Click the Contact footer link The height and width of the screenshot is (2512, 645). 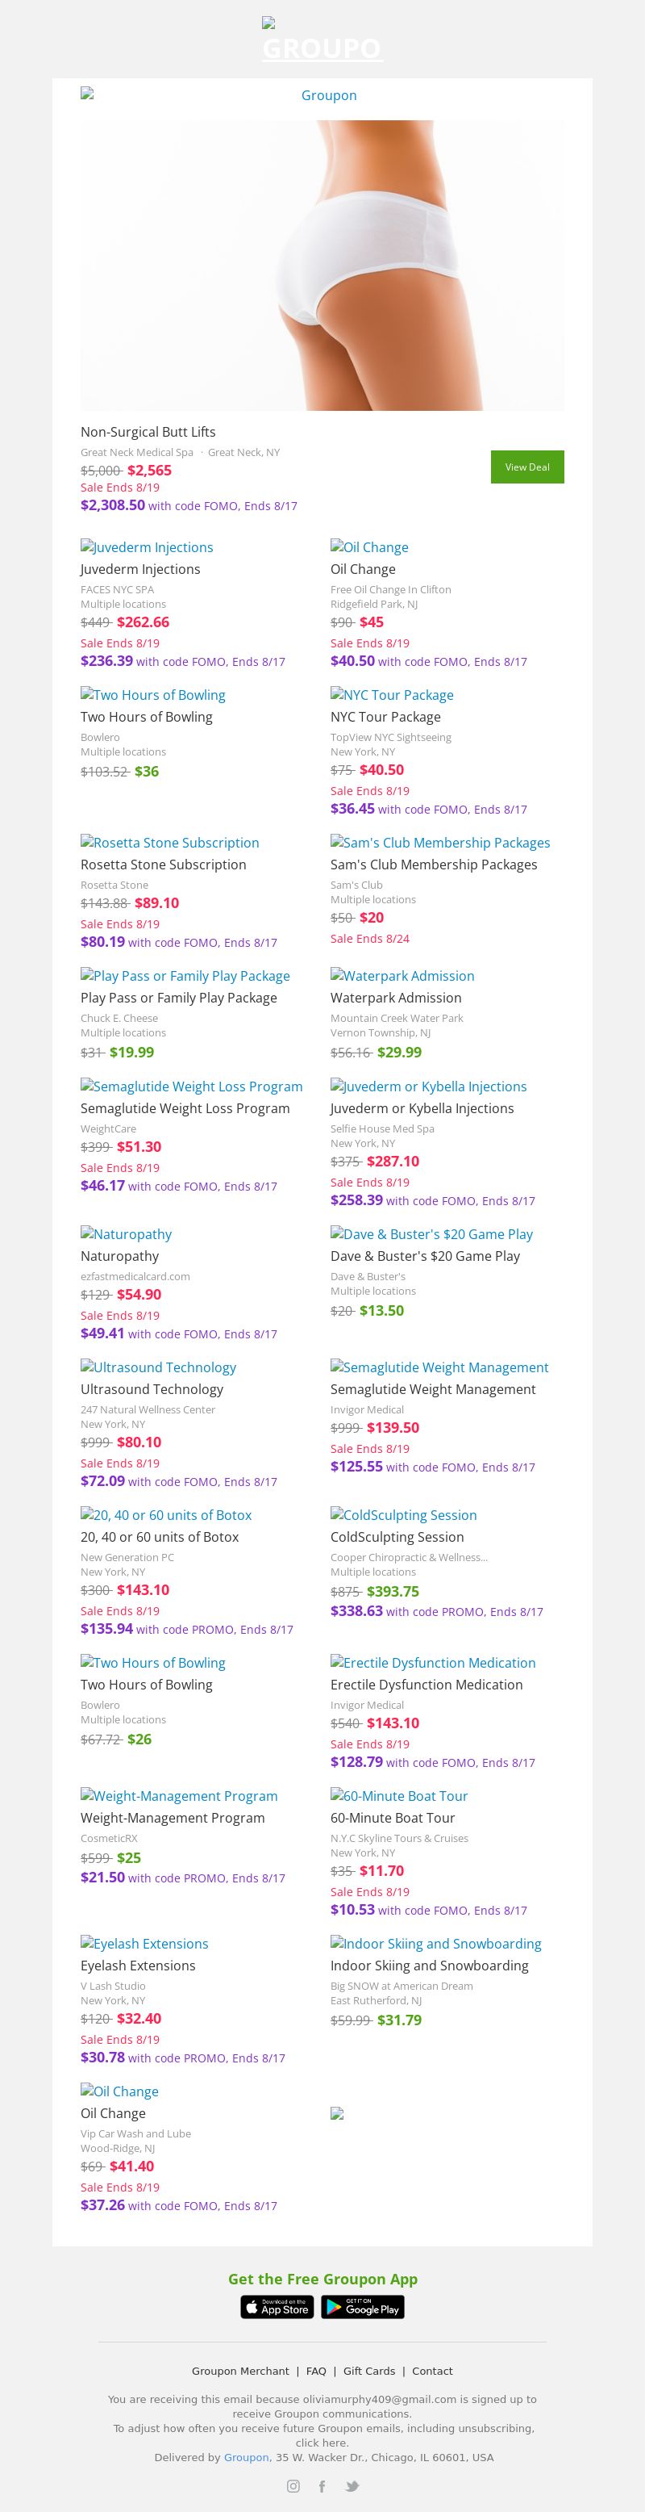point(433,2371)
